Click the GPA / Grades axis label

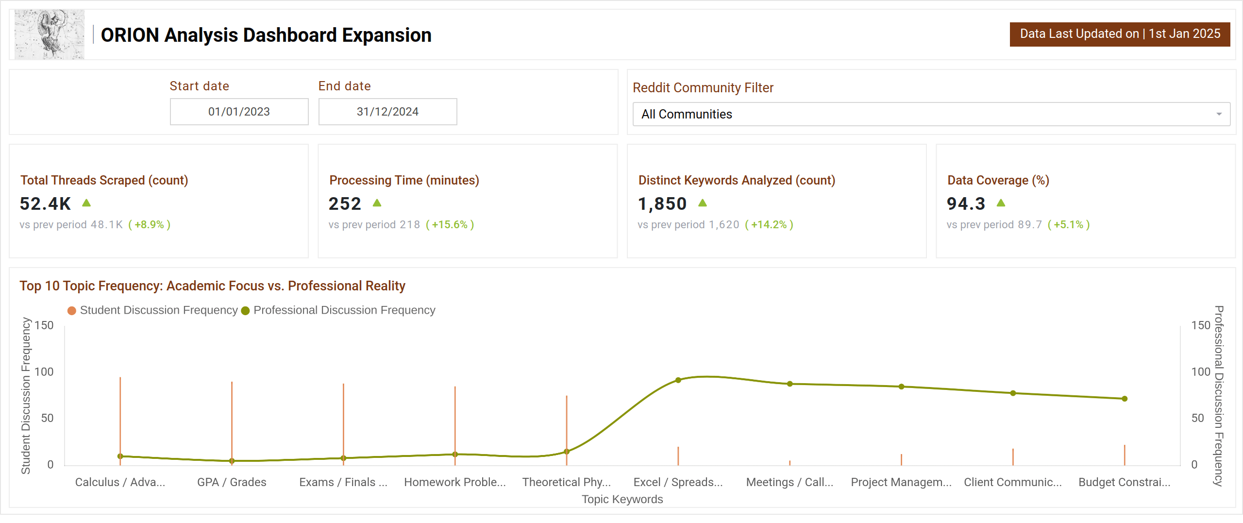(232, 482)
